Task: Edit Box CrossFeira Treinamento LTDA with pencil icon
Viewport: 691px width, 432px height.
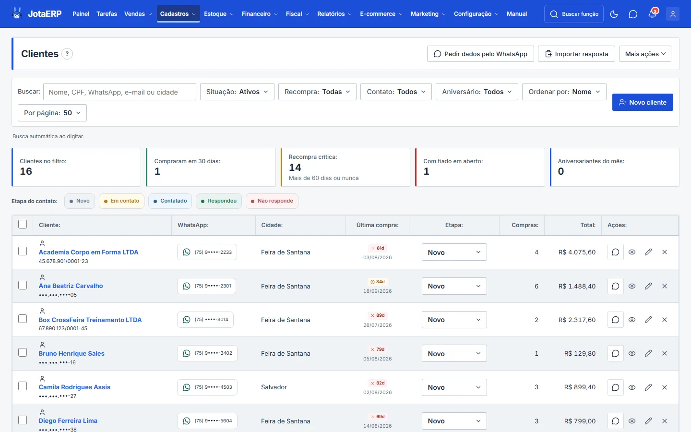Action: [x=648, y=320]
